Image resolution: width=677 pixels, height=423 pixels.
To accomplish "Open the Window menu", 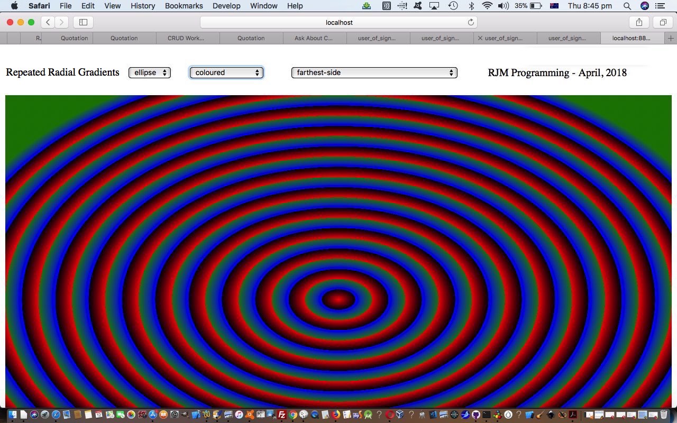I will [x=263, y=6].
